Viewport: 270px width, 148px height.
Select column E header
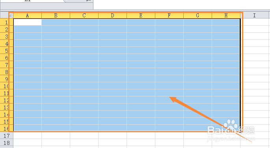coord(141,15)
